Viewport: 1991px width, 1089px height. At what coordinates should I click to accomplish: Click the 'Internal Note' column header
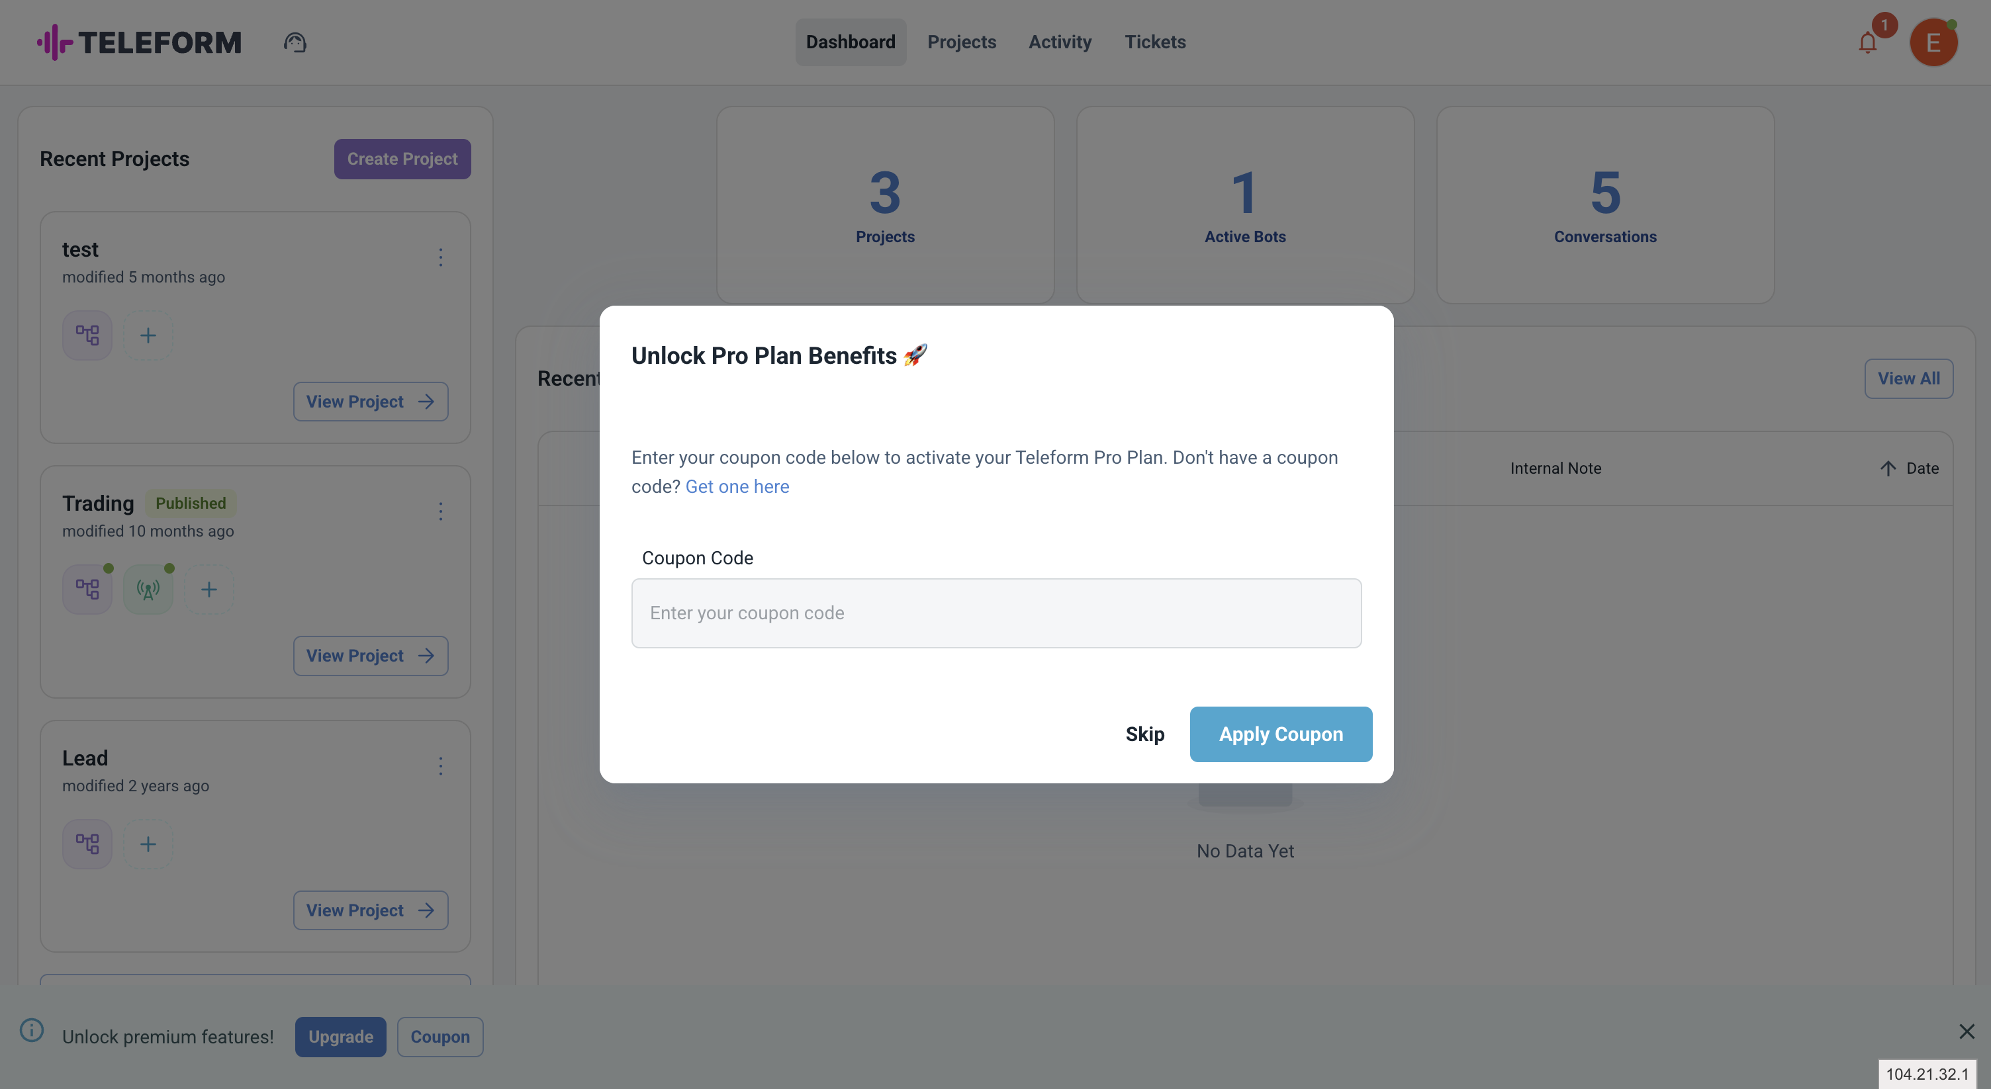pyautogui.click(x=1555, y=468)
